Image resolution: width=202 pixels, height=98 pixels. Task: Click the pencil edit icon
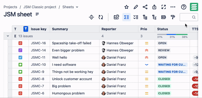(136, 7)
